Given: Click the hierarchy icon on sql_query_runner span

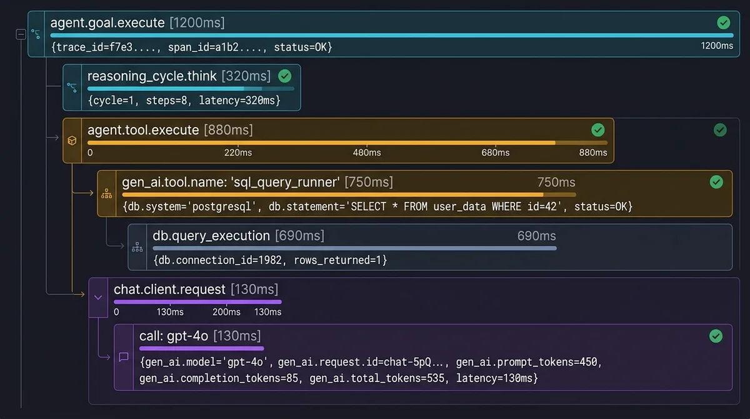Looking at the screenshot, I should pos(106,194).
